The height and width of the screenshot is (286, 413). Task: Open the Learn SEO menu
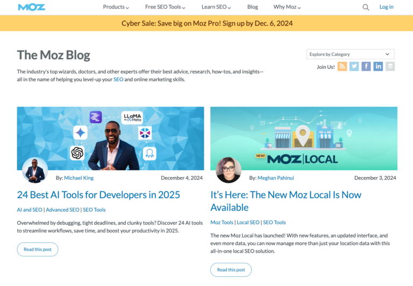216,7
